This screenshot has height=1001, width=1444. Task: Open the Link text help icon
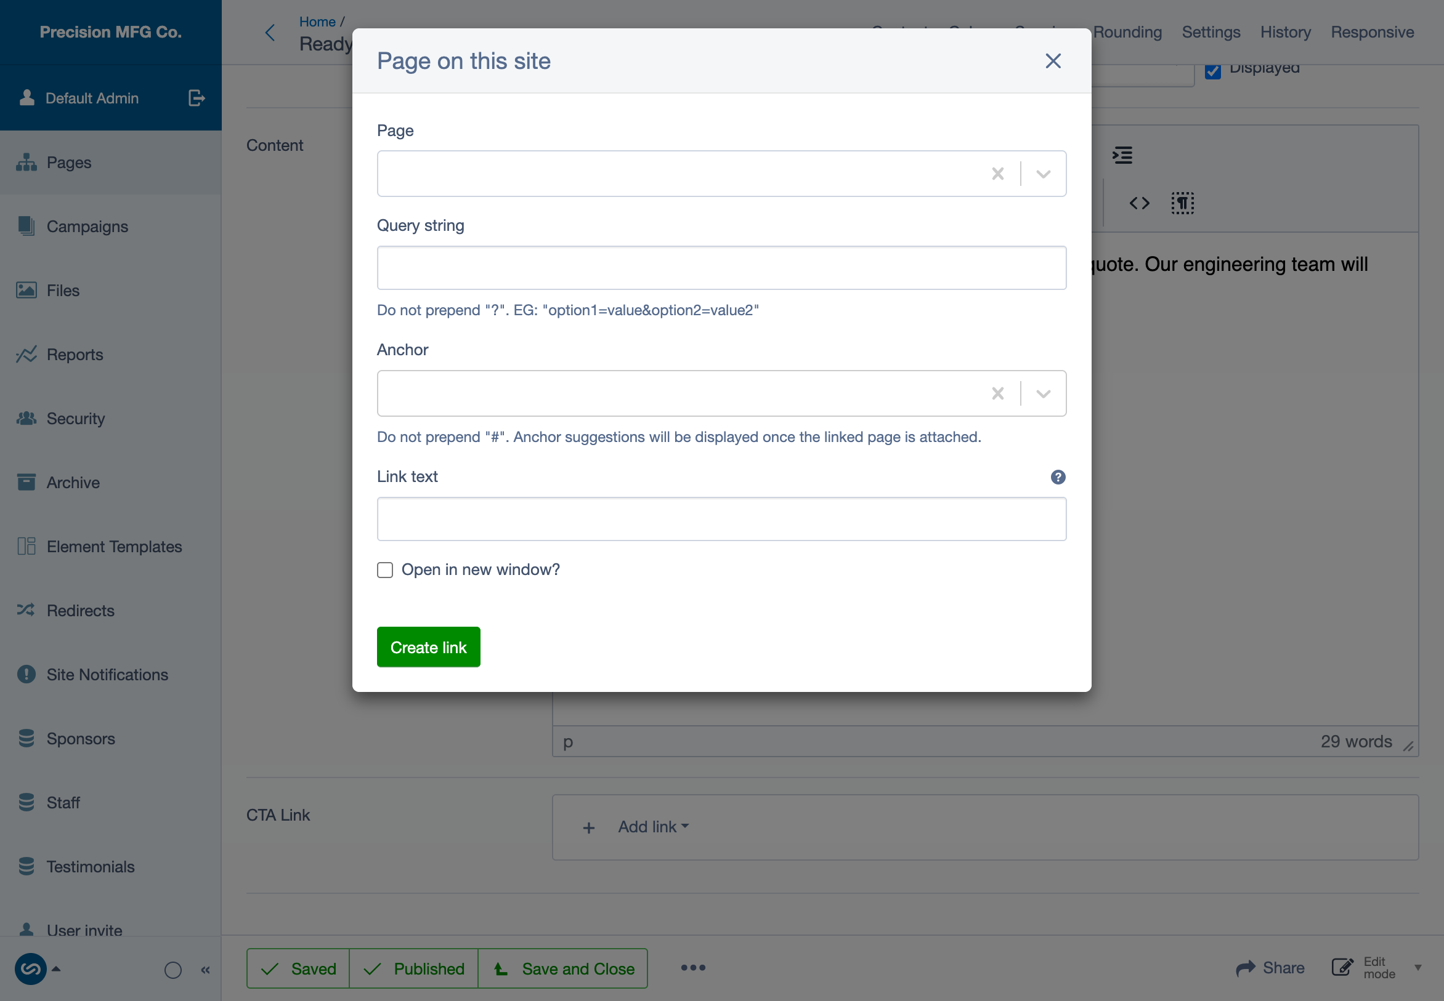[1057, 477]
